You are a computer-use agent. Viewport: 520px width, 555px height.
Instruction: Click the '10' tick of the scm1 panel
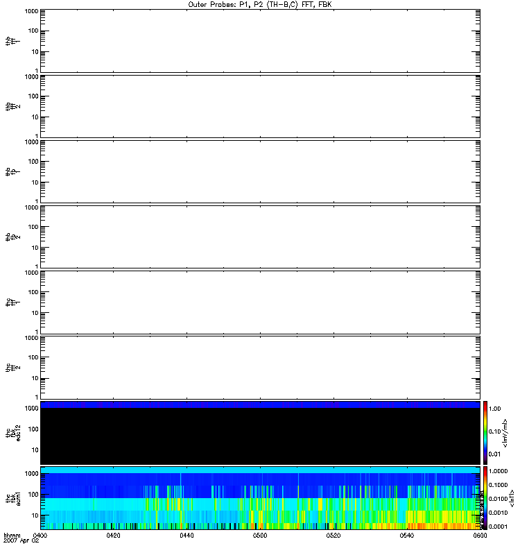[x=35, y=515]
